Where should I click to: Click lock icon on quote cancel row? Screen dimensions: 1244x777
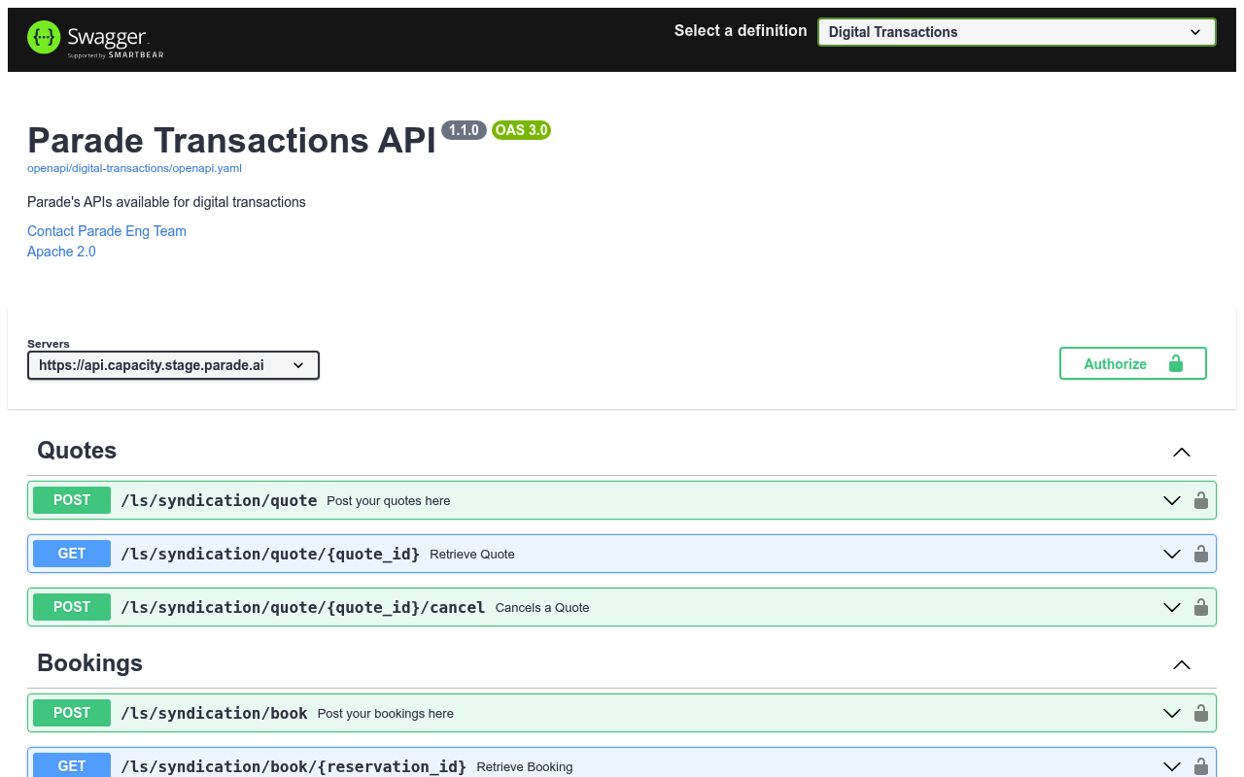(x=1201, y=607)
